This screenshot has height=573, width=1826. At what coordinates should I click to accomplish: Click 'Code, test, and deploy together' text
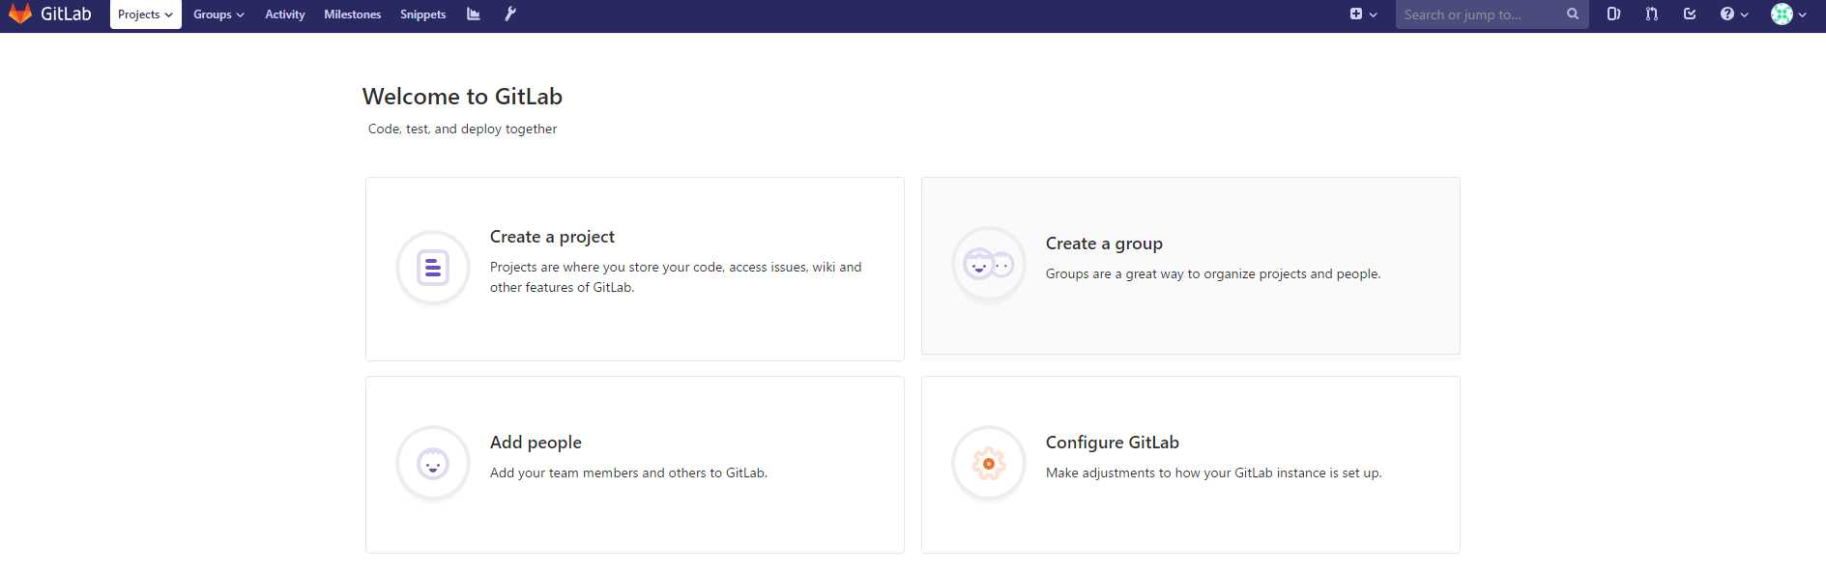tap(462, 129)
